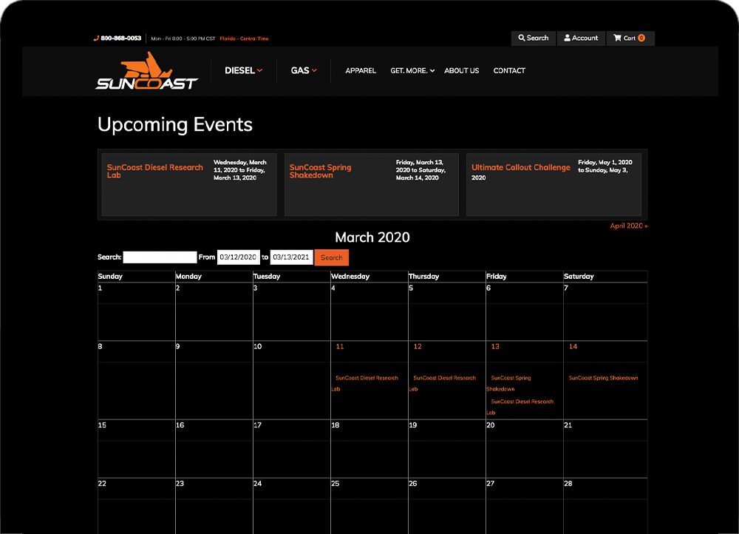Screen dimensions: 739x534
Task: Expand the Diesel menu dropdown
Action: click(x=243, y=70)
